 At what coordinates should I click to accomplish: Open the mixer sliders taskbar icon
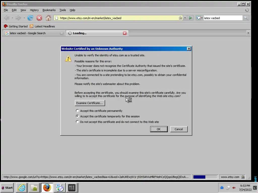(x=72, y=187)
